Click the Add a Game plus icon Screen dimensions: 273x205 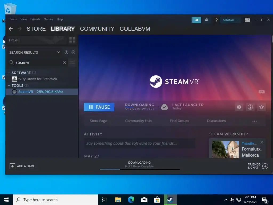pos(12,166)
